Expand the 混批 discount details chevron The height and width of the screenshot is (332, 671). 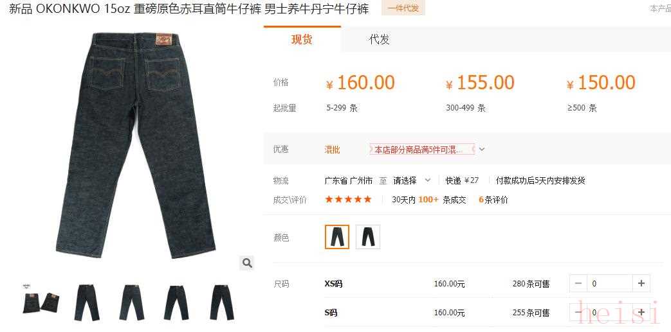click(x=482, y=149)
